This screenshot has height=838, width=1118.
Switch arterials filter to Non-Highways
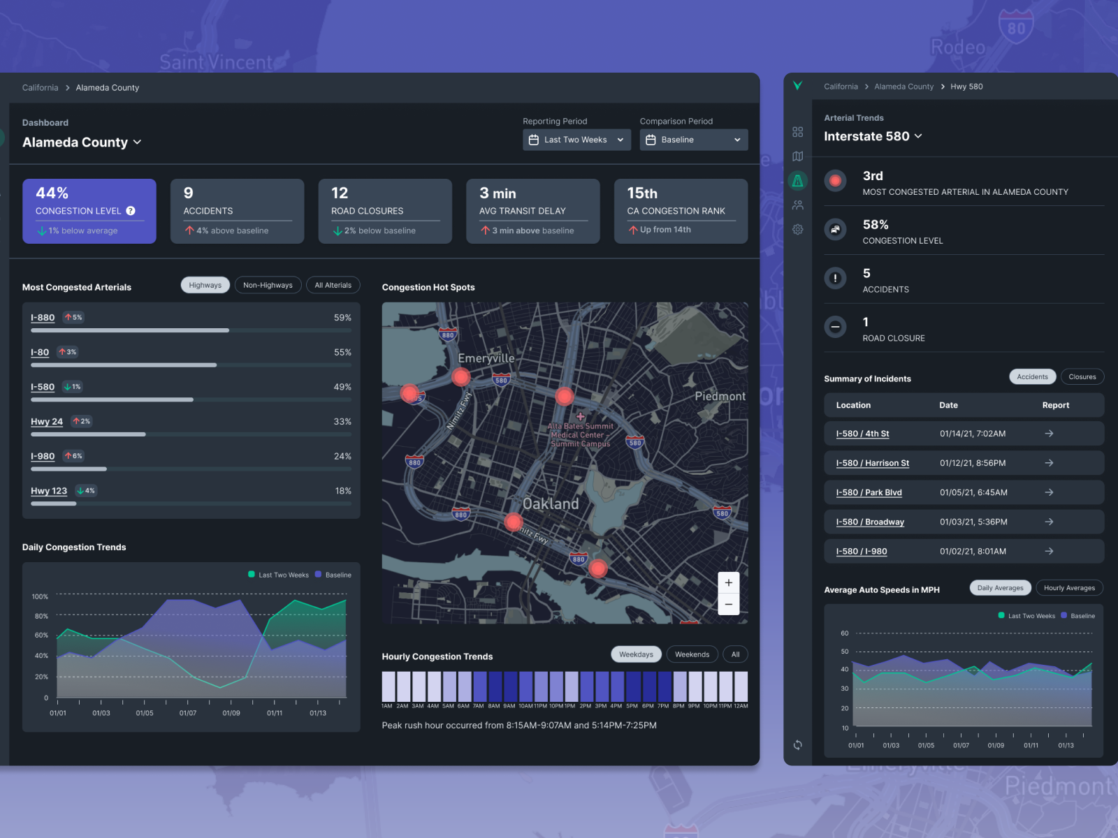268,284
